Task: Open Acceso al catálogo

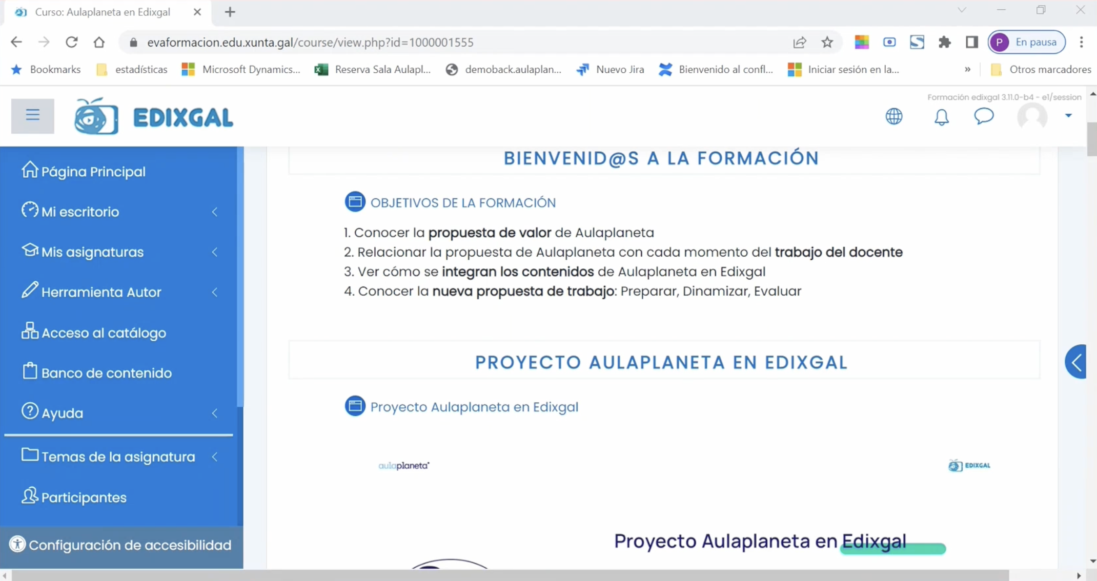Action: (104, 333)
